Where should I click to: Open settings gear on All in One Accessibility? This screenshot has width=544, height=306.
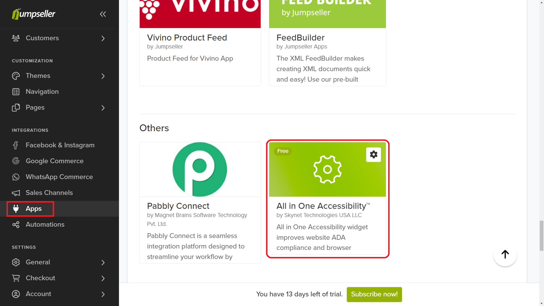tap(373, 155)
